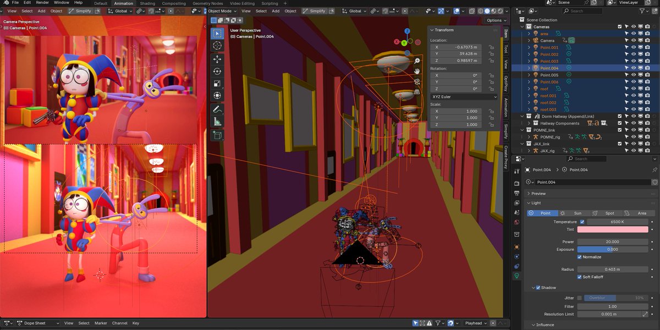
Task: Toggle the Soft Falloff checkbox
Action: click(x=580, y=277)
